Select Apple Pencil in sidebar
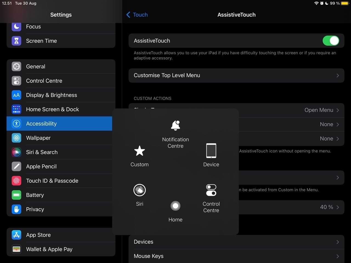This screenshot has width=351, height=263. (x=59, y=166)
